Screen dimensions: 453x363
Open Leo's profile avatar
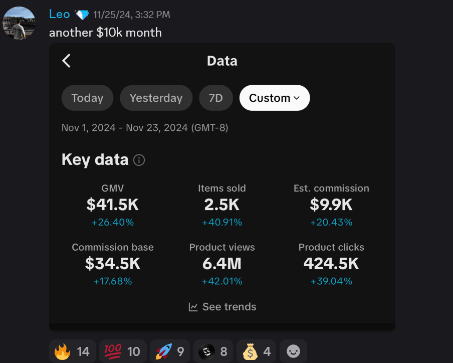click(x=19, y=23)
